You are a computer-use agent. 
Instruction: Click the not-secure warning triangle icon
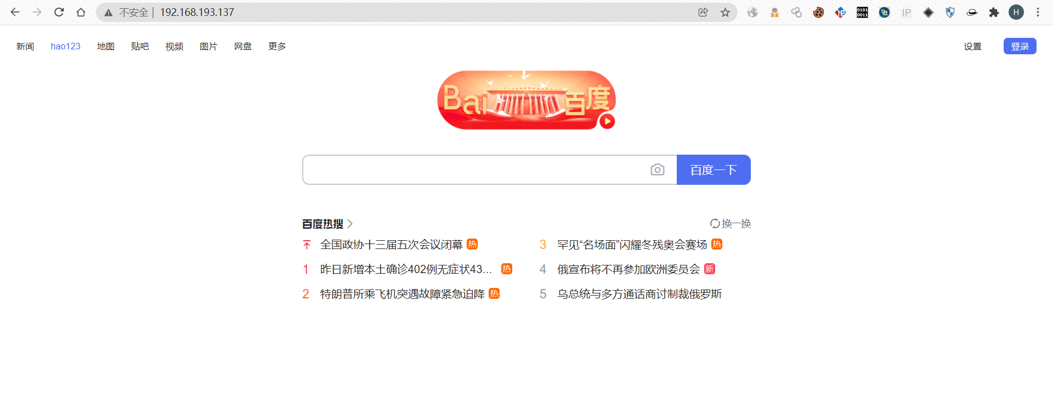point(109,13)
